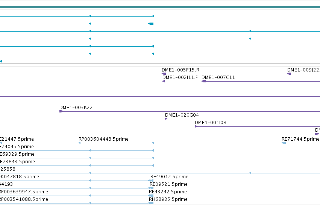This screenshot has width=320, height=205.
Task: Select the purple start glyph of DME1-003K22
Action: coord(61,111)
